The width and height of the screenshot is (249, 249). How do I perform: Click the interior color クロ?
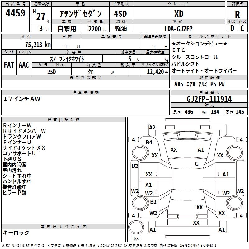91,72
